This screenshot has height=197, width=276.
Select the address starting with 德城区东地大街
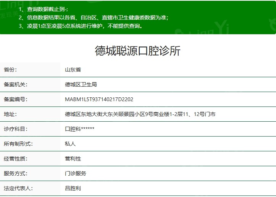pyautogui.click(x=140, y=114)
